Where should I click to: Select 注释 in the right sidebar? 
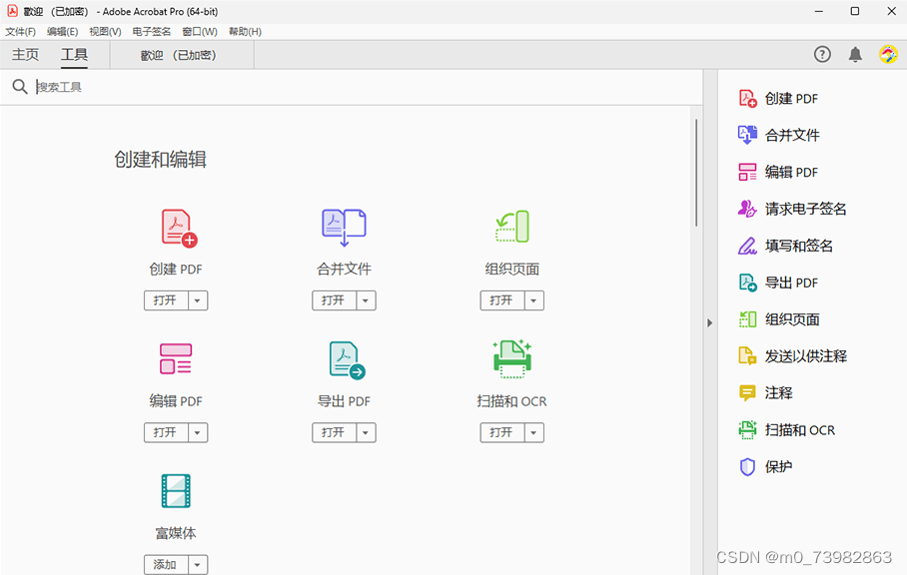click(765, 393)
